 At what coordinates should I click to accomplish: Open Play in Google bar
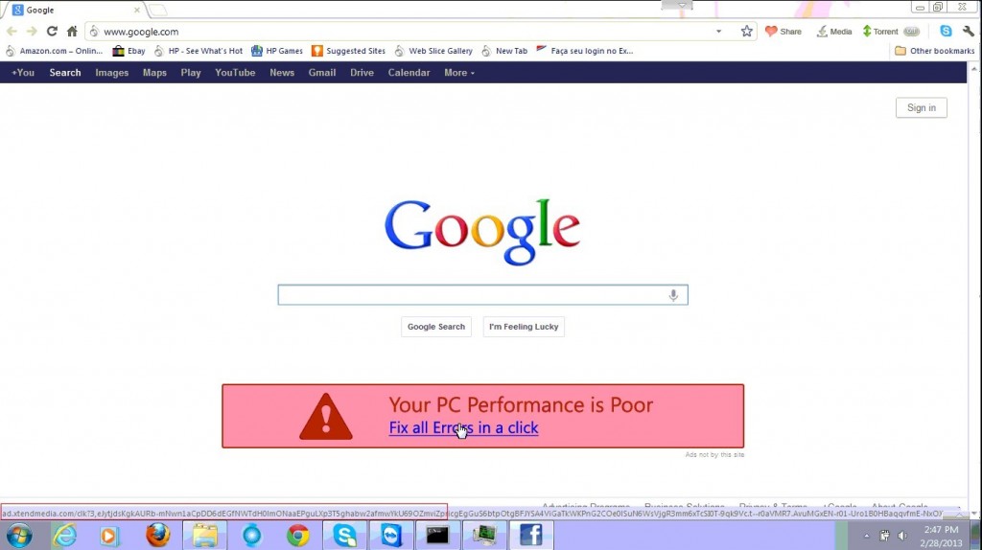(191, 73)
